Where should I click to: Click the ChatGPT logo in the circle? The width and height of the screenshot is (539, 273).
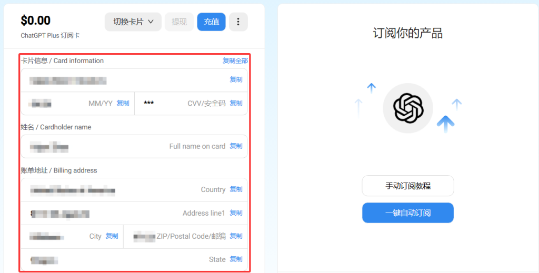[x=408, y=108]
